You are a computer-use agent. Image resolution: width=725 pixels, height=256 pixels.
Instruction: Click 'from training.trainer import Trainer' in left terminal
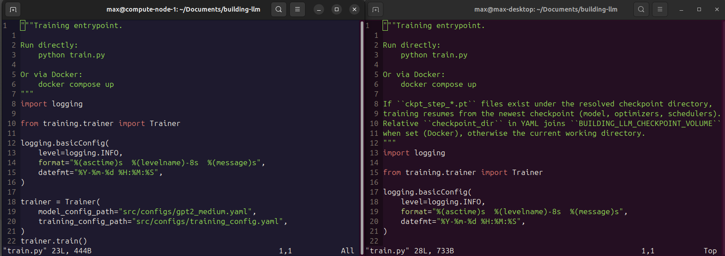pyautogui.click(x=101, y=124)
